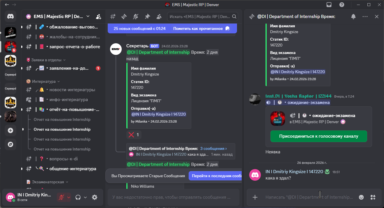Image resolution: width=384 pixels, height=208 pixels.
Task: Open the запрос-отчета-о-работе channel
Action: point(63,47)
